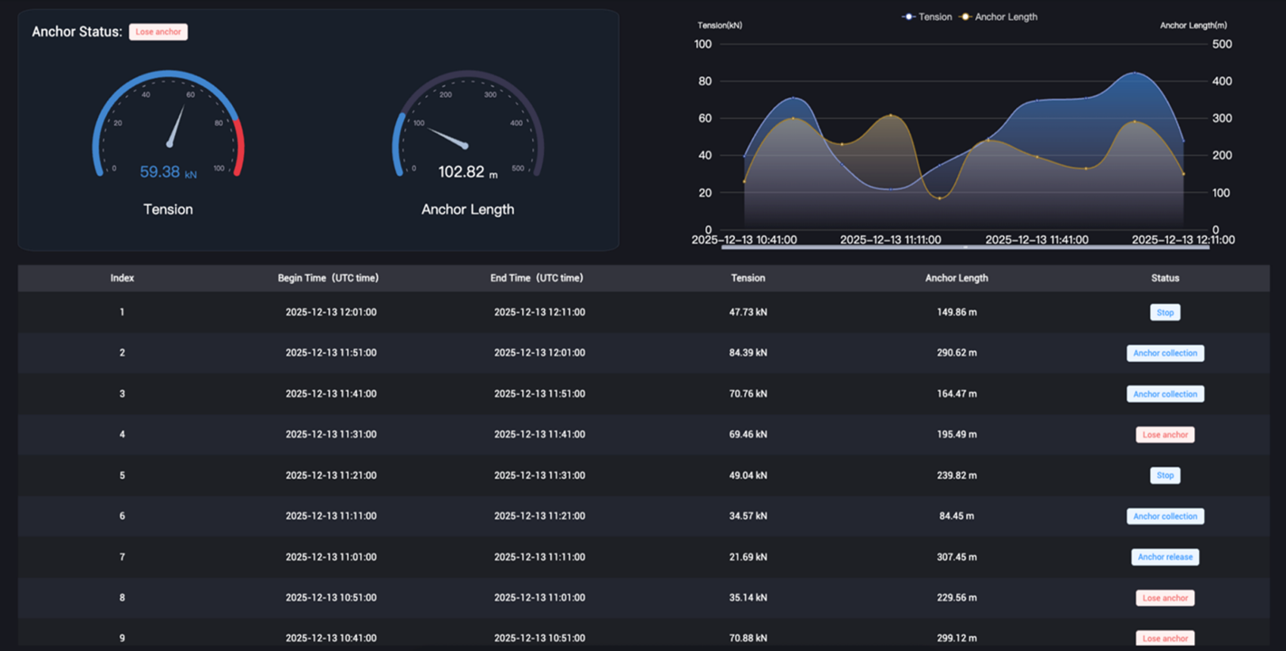Click Anchor release tag in row 7
The width and height of the screenshot is (1286, 651).
tap(1165, 557)
